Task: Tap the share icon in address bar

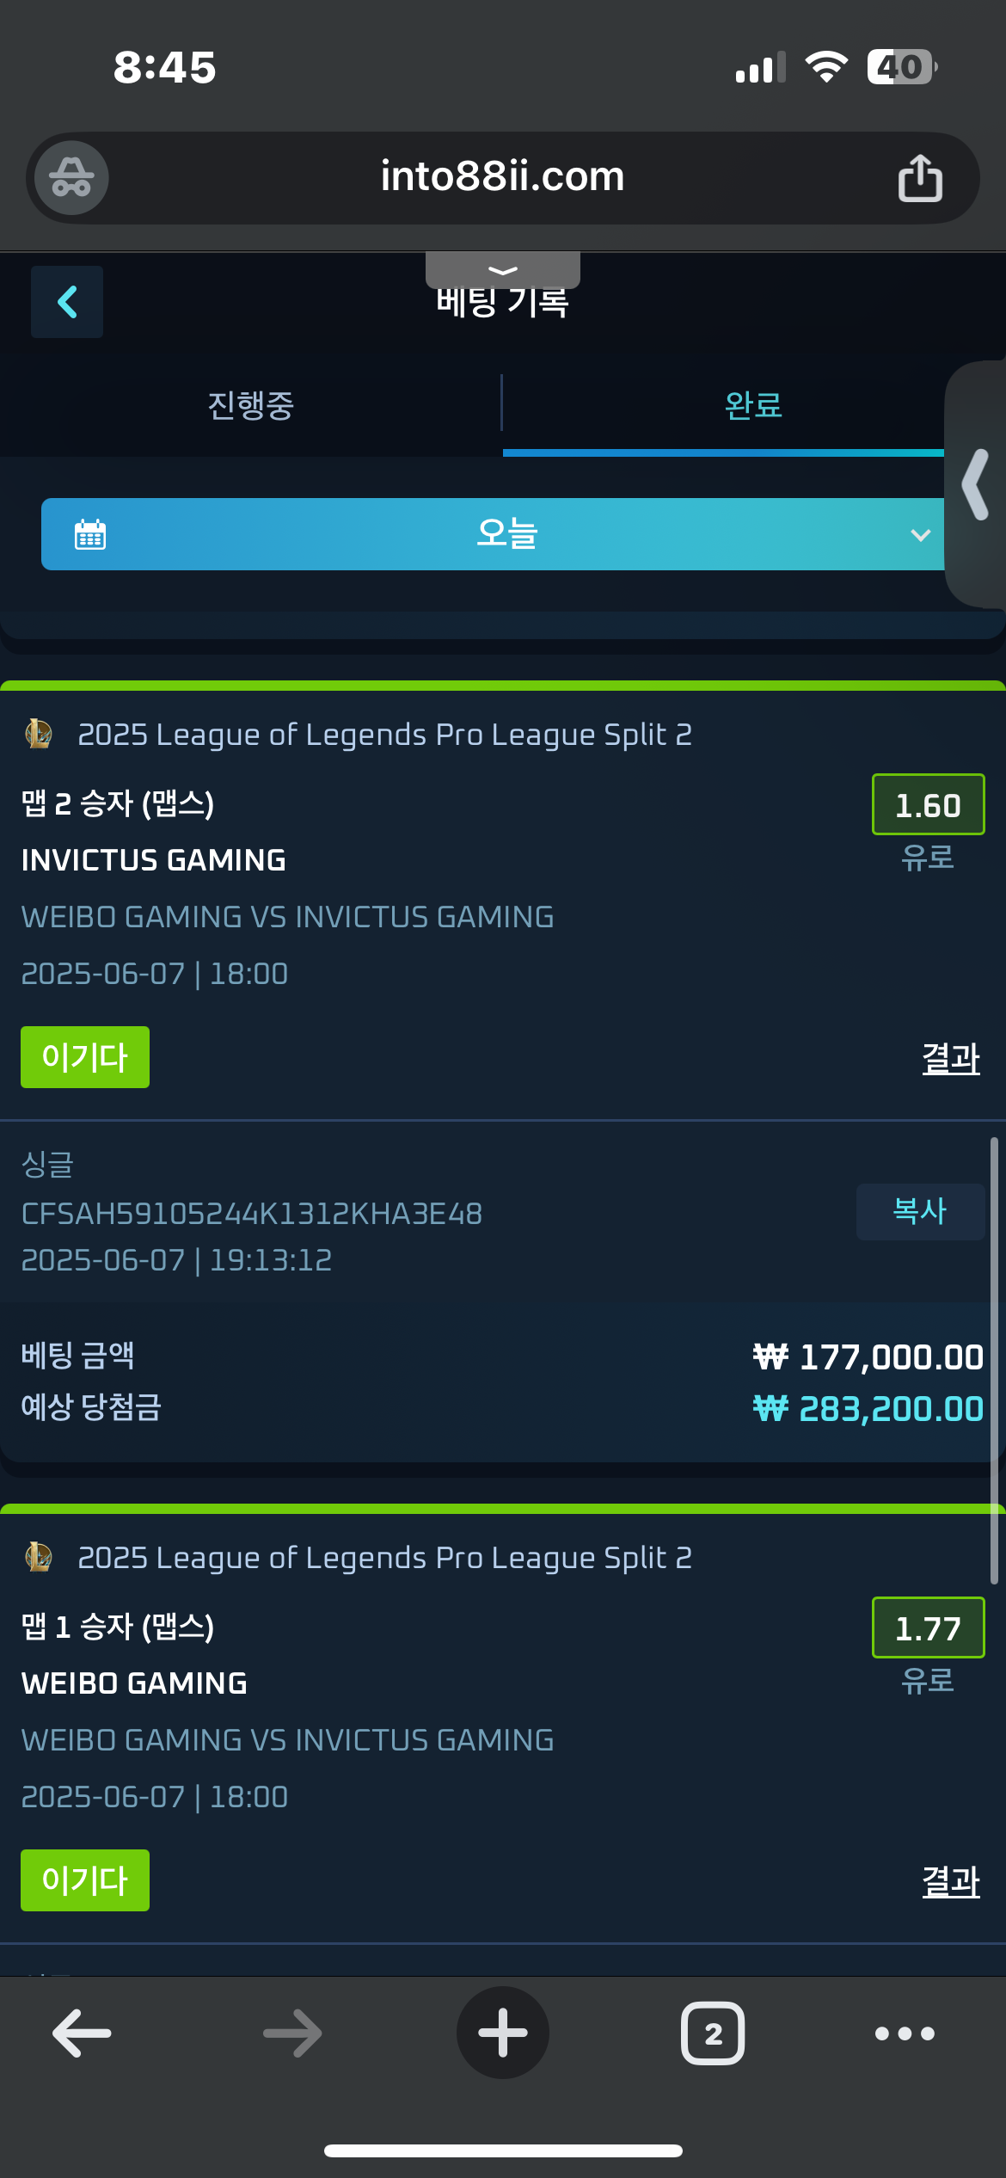Action: (920, 178)
